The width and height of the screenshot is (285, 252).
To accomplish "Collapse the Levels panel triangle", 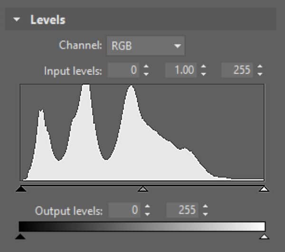I will tap(17, 19).
